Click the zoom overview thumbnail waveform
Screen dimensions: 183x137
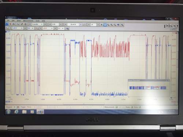click(148, 88)
